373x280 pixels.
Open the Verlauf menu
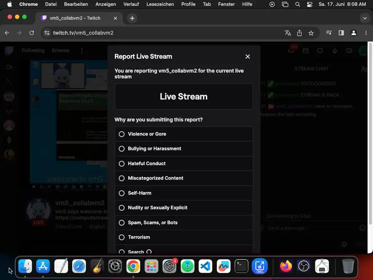click(x=131, y=4)
